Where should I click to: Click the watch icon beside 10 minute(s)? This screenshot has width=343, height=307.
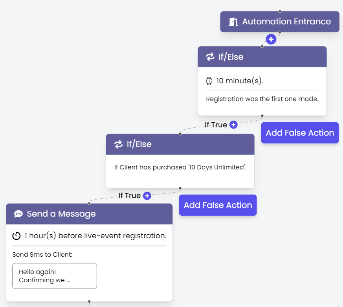209,81
